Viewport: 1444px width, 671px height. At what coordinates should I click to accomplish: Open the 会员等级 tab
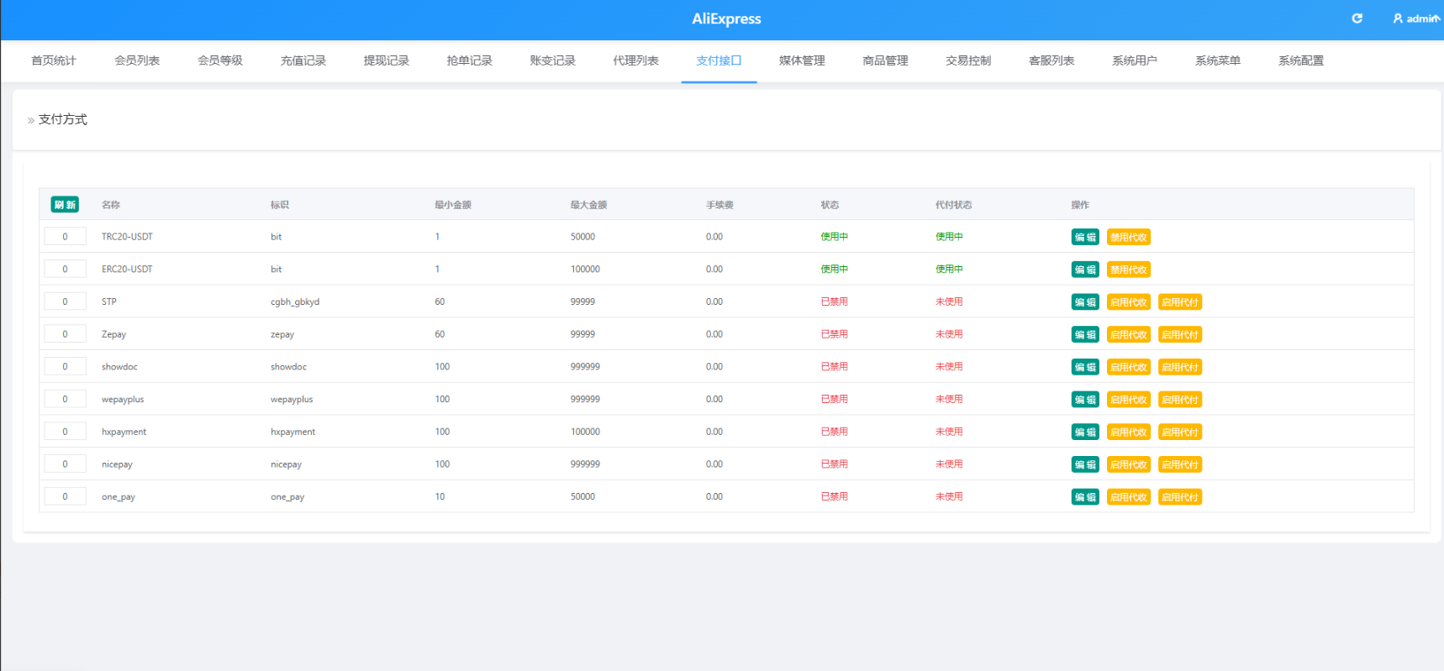tap(220, 60)
